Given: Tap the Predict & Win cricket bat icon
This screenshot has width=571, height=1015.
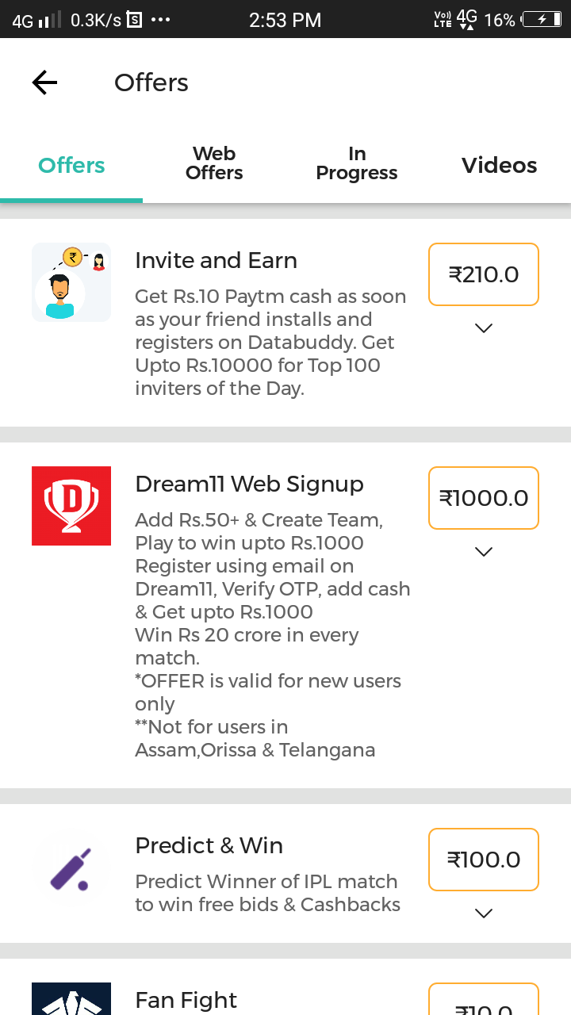Looking at the screenshot, I should [71, 868].
